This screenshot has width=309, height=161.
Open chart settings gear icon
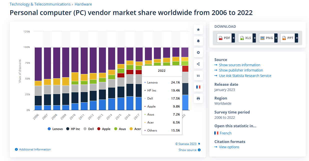[x=198, y=52]
